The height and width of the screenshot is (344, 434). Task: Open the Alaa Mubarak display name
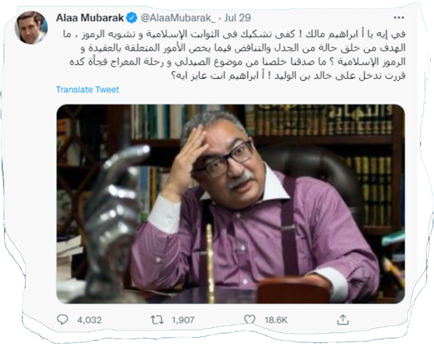pyautogui.click(x=90, y=18)
